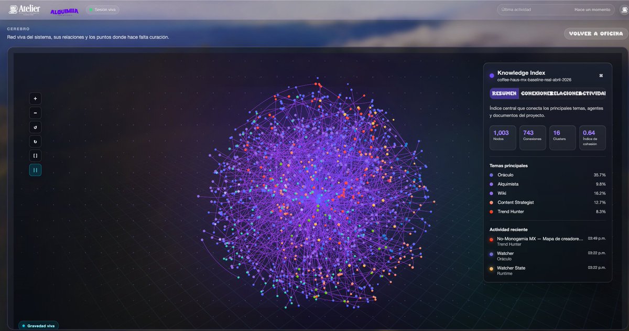The width and height of the screenshot is (629, 331).
Task: Select the Trend Hunter topic row
Action: 548,211
